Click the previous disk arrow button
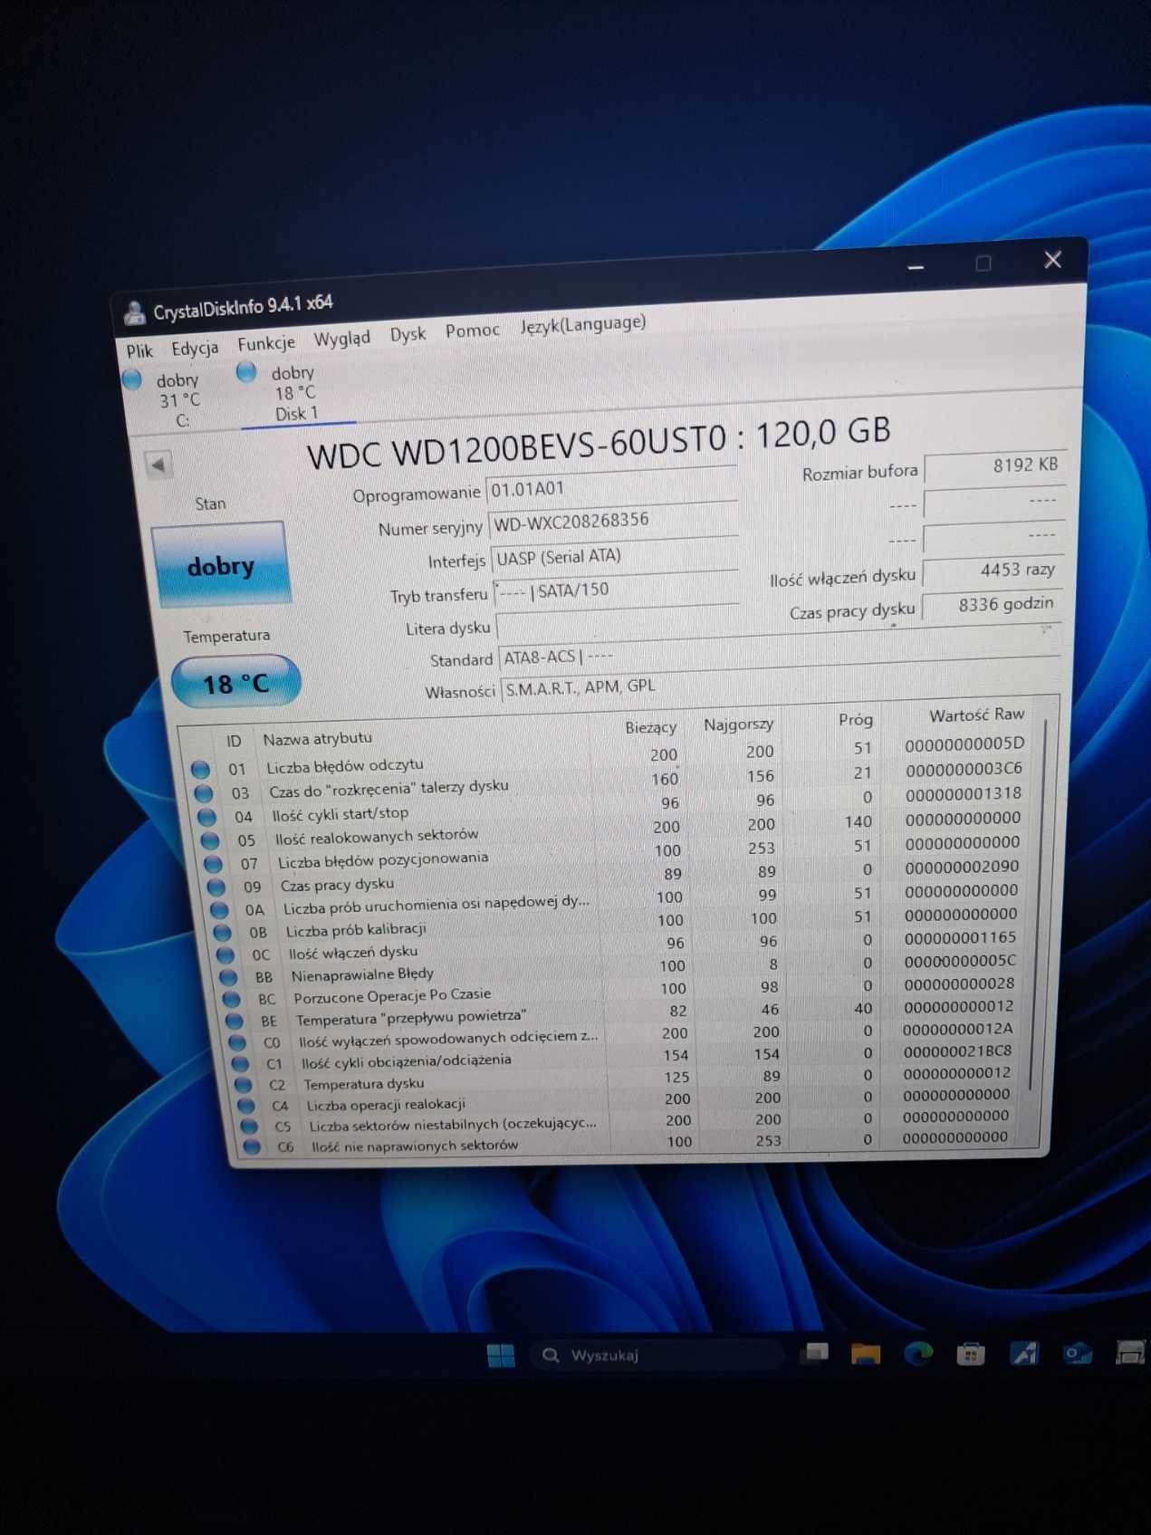The image size is (1151, 1535). tap(159, 465)
